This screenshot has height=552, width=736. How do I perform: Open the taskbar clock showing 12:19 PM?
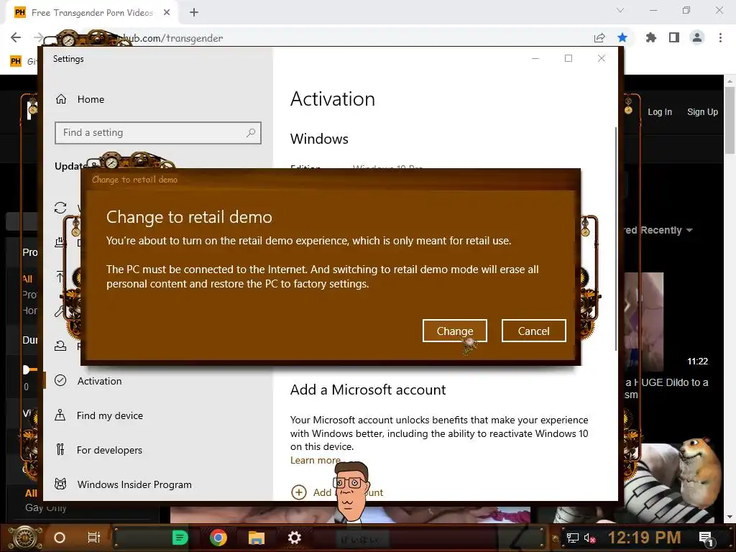tap(644, 538)
